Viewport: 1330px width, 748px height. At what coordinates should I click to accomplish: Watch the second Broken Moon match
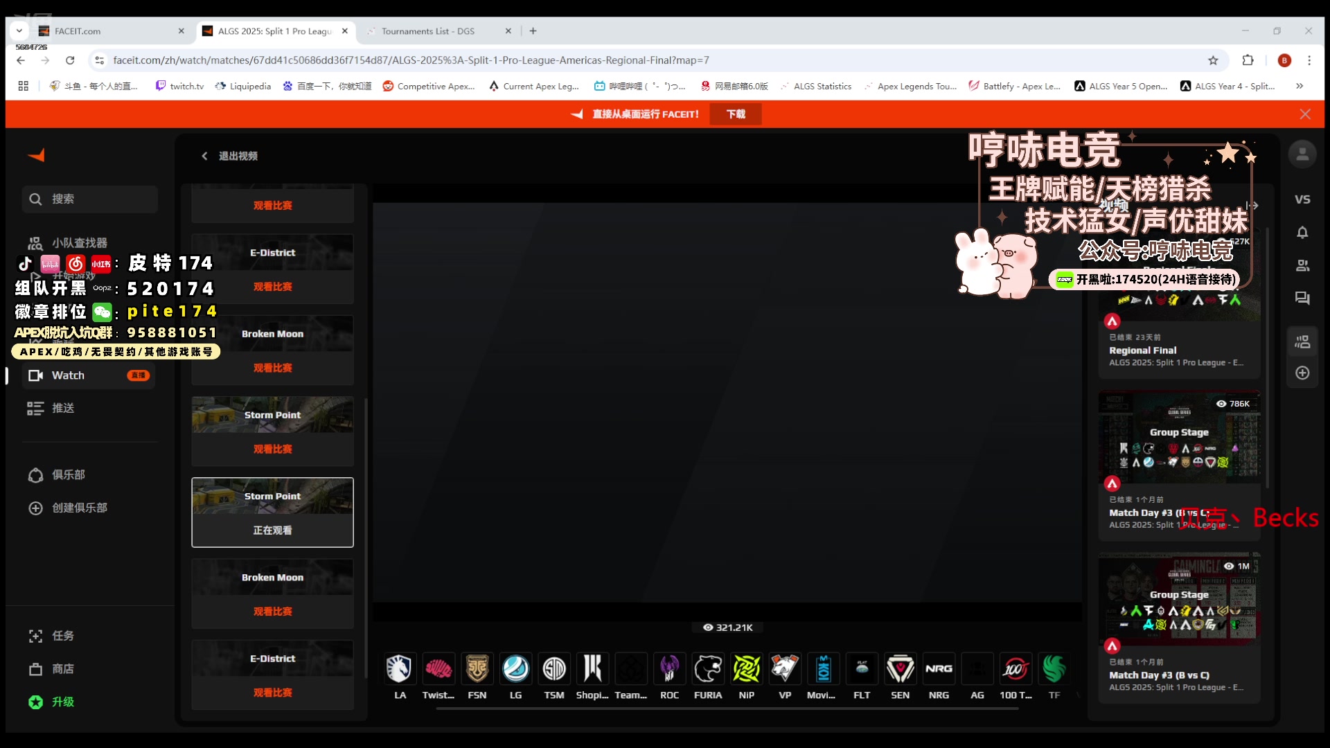click(x=272, y=612)
